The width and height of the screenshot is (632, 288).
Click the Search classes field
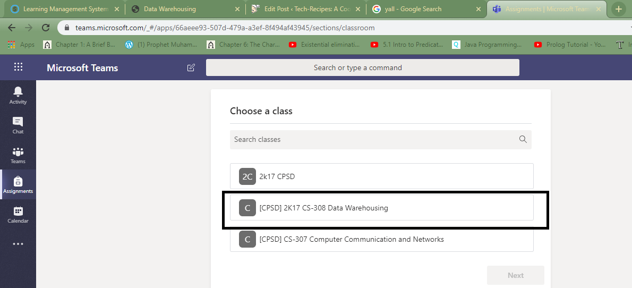point(380,139)
